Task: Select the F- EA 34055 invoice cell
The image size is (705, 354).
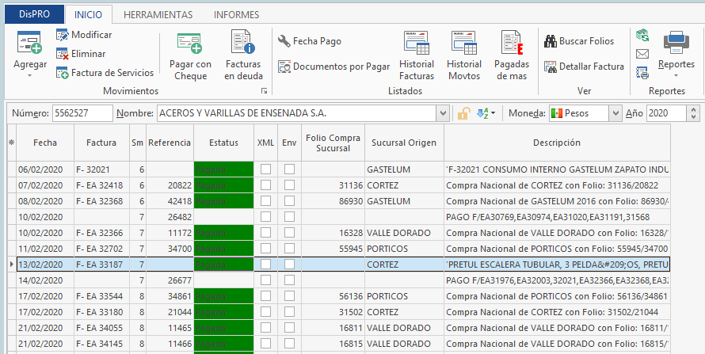Action: tap(101, 328)
